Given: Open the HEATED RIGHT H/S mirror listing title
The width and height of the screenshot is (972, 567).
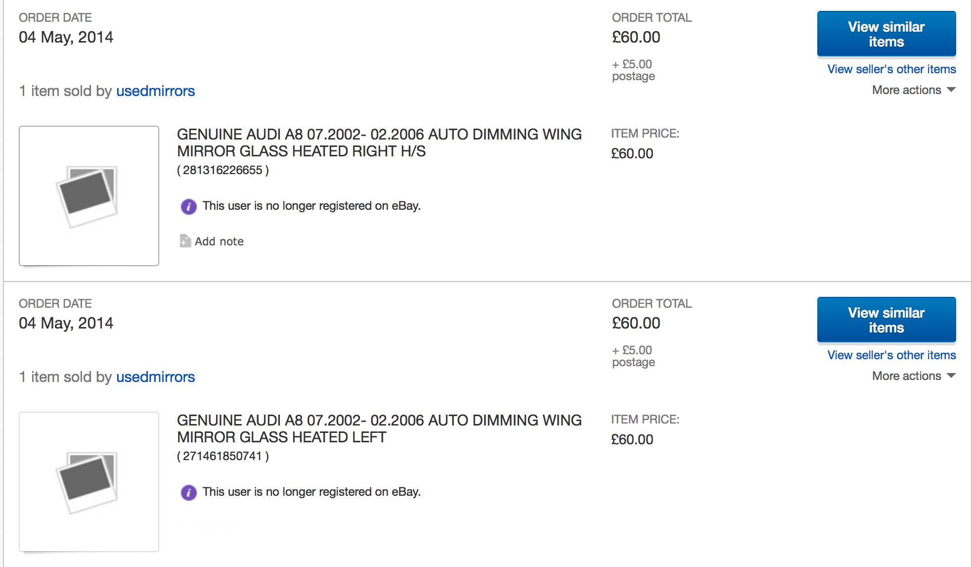Looking at the screenshot, I should tap(379, 142).
